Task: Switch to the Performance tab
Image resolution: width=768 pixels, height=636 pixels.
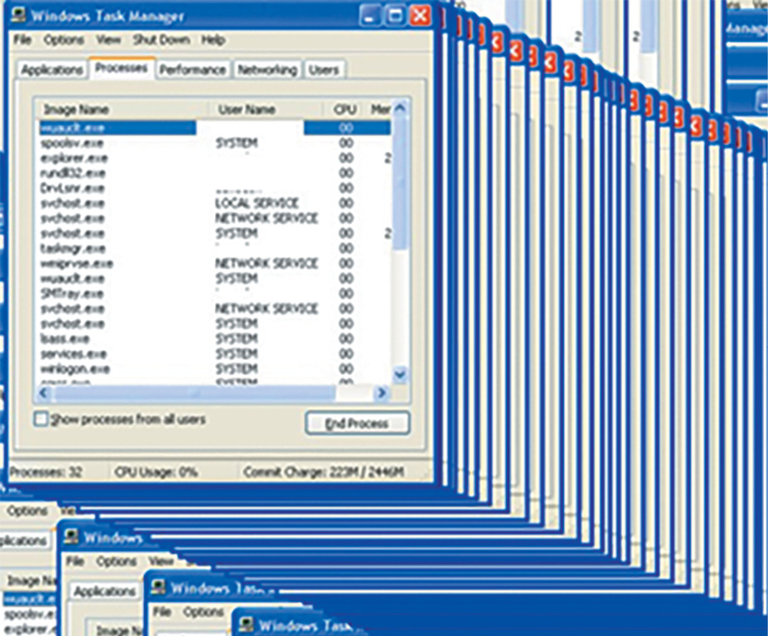Action: (193, 70)
